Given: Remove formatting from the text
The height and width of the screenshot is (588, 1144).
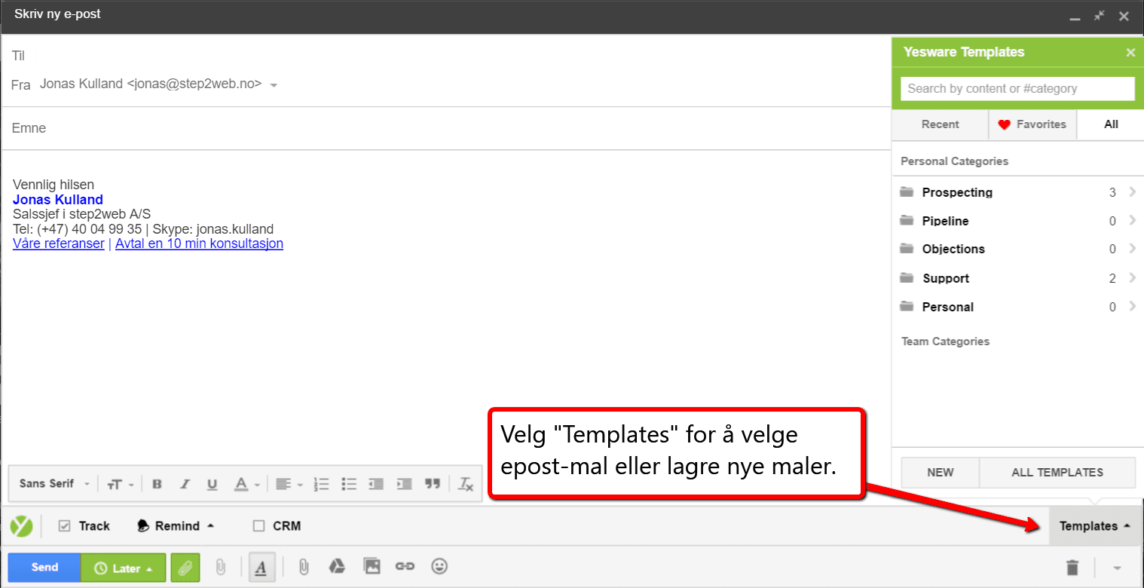Looking at the screenshot, I should pos(466,484).
